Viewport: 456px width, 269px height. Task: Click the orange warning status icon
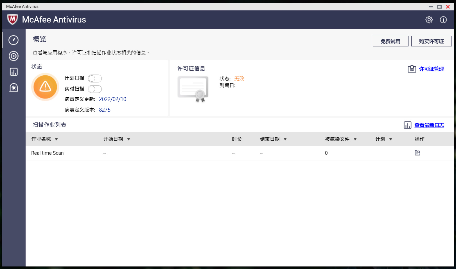point(45,87)
